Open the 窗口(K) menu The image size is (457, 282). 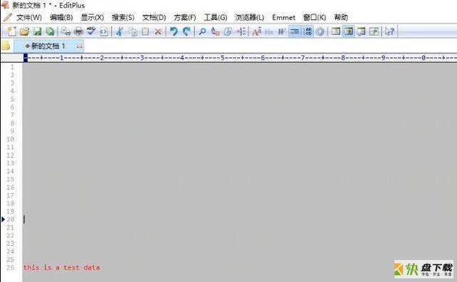pos(315,18)
